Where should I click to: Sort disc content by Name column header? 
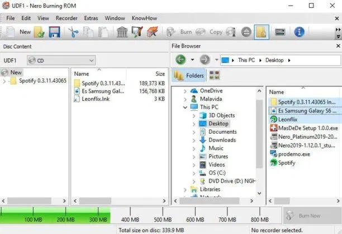point(82,74)
